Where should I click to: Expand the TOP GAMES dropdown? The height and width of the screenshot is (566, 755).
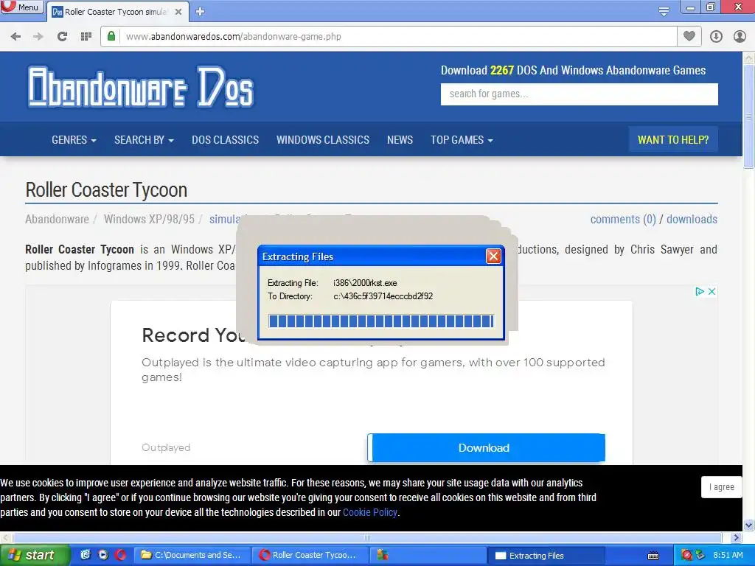462,140
